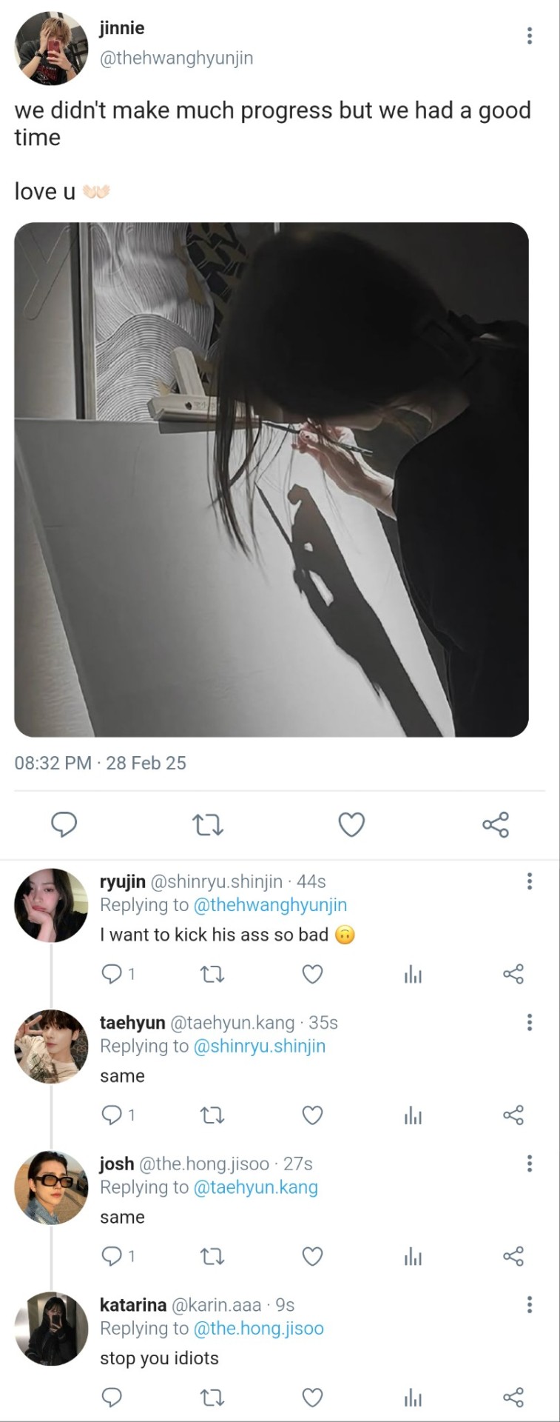
Task: Open josh's profile avatar
Action: [51, 1187]
